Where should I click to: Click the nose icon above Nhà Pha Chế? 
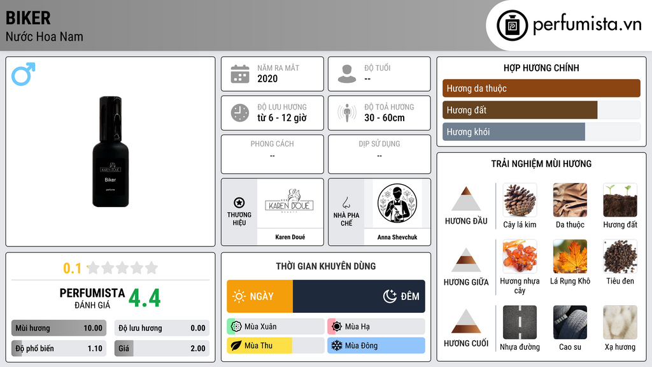[346, 203]
